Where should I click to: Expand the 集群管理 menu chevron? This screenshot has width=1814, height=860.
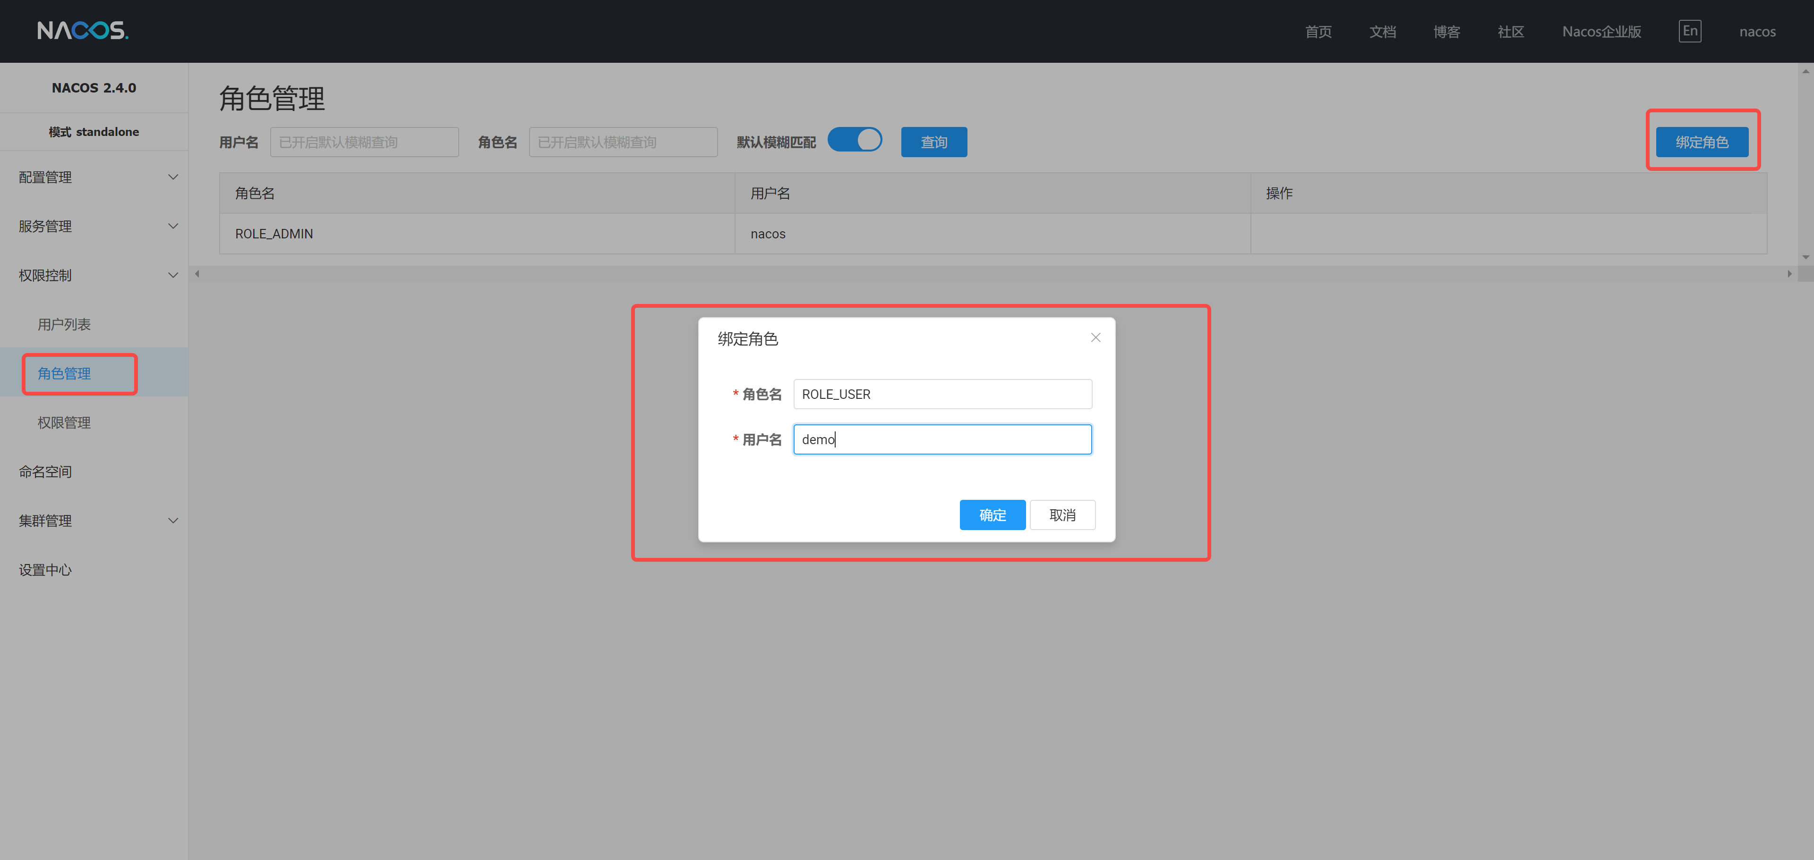(x=172, y=521)
